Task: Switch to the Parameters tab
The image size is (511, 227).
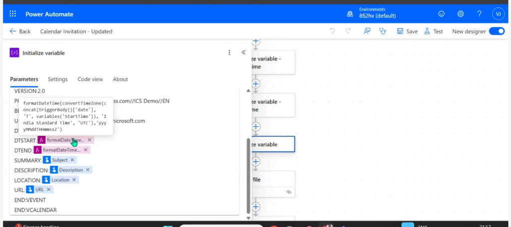Action: (24, 79)
